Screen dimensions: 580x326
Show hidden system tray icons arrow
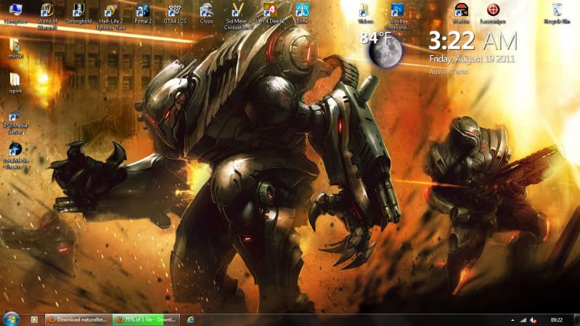click(512, 320)
